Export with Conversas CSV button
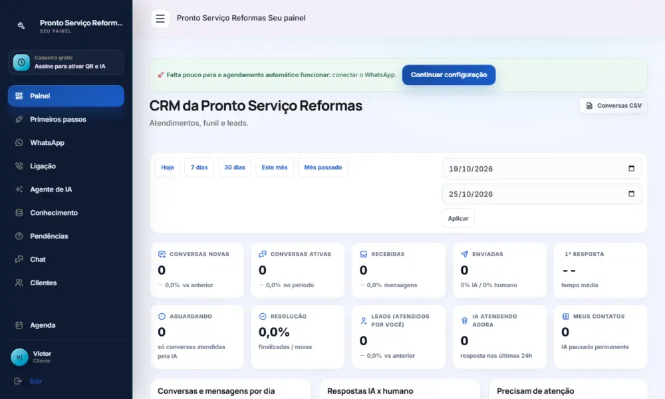 coord(613,106)
